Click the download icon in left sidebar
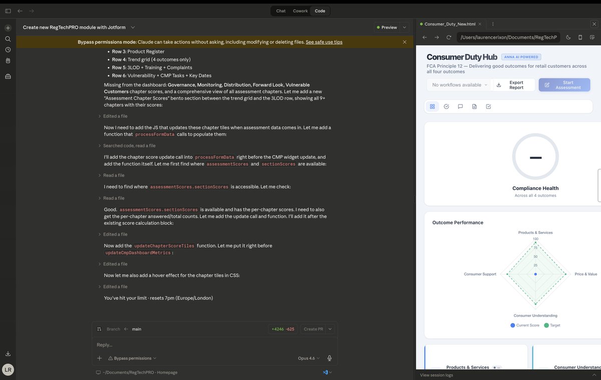 [x=8, y=353]
